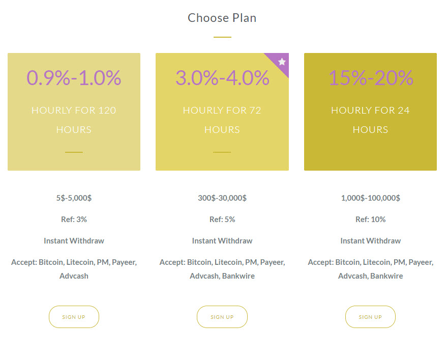Click the Choose Plan heading
The width and height of the screenshot is (447, 354).
pos(222,18)
